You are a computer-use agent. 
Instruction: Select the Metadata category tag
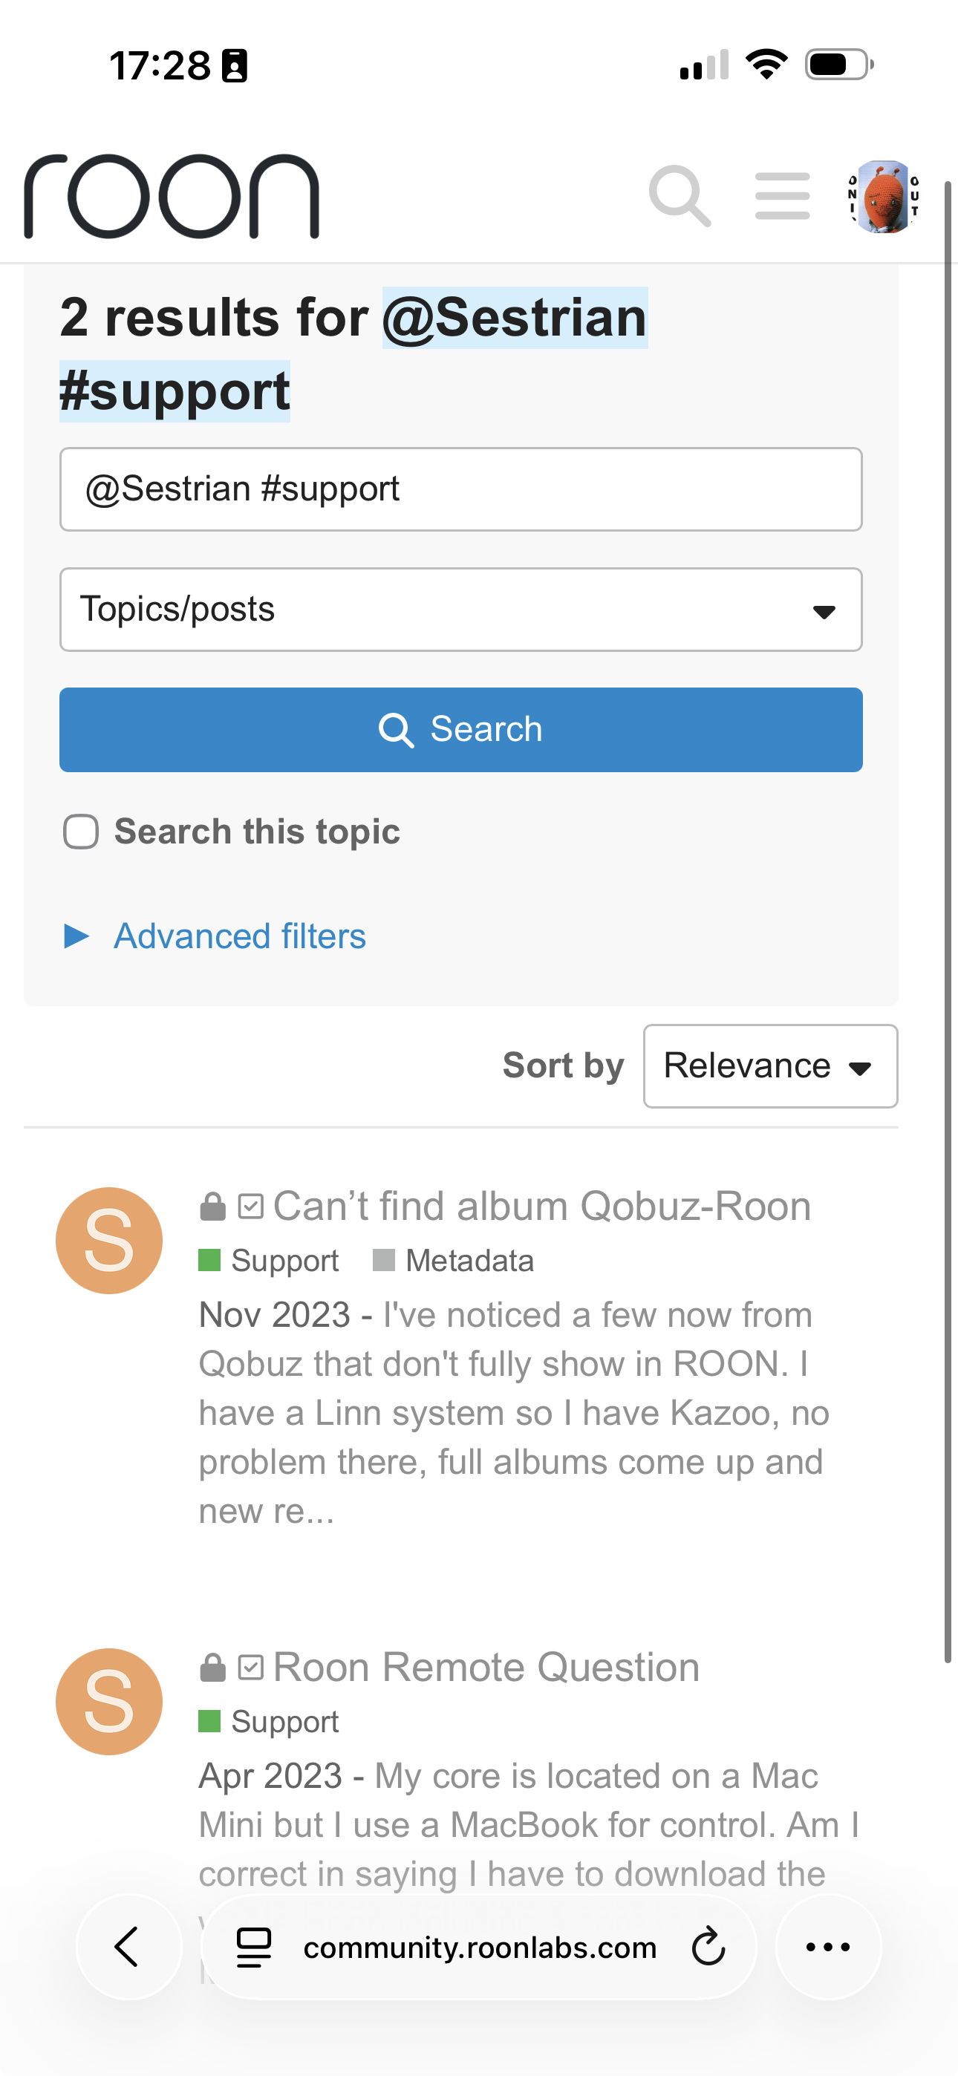point(469,1261)
